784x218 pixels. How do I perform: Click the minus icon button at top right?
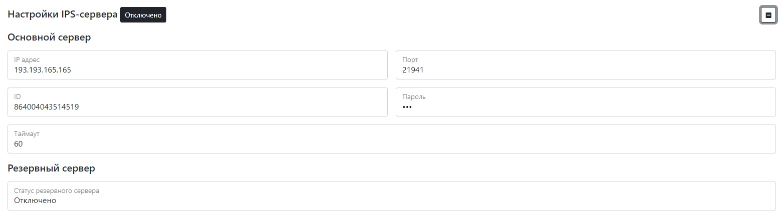coord(768,15)
